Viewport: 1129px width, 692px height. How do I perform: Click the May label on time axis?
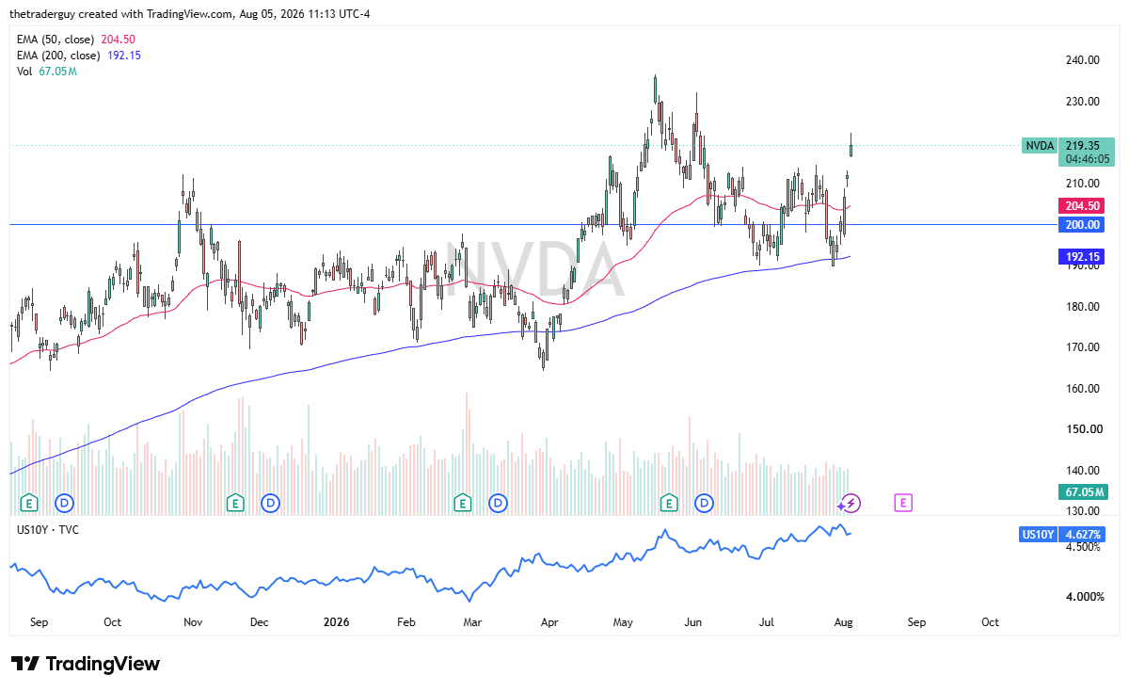pos(623,622)
